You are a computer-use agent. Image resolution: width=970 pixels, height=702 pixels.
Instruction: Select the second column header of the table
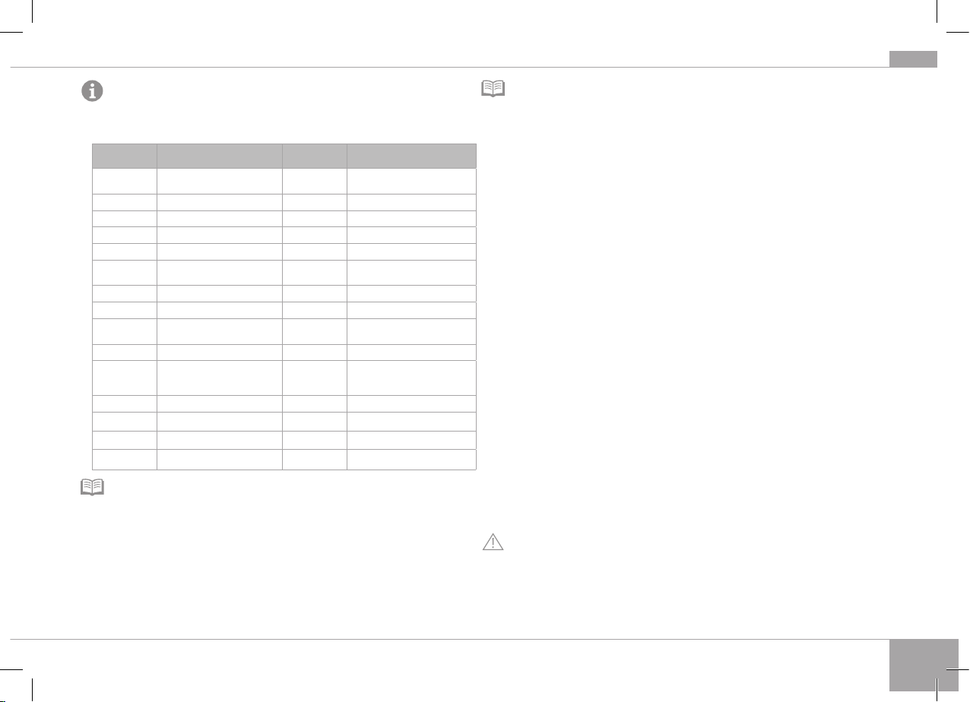(219, 156)
